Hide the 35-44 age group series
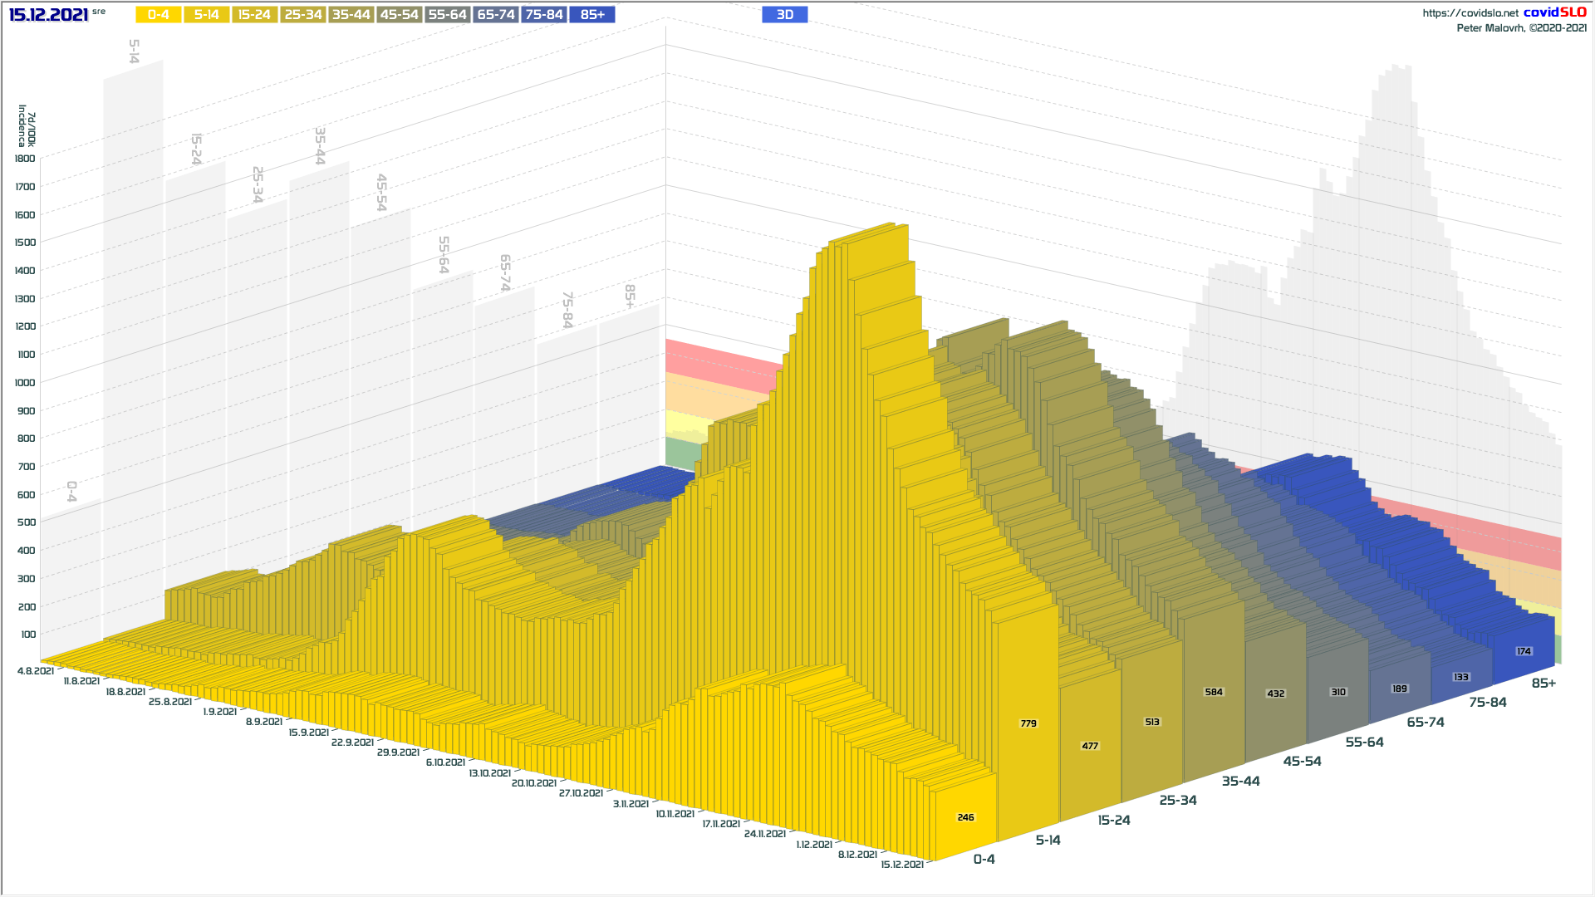 351,15
